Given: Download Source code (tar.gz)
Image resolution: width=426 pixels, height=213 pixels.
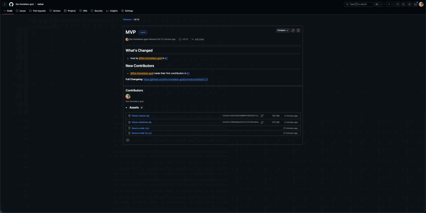Looking at the screenshot, I should pos(142,133).
